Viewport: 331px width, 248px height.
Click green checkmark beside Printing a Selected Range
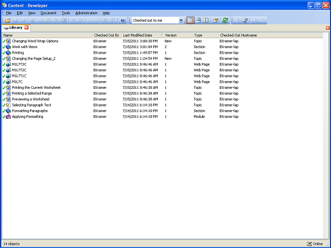[4, 94]
